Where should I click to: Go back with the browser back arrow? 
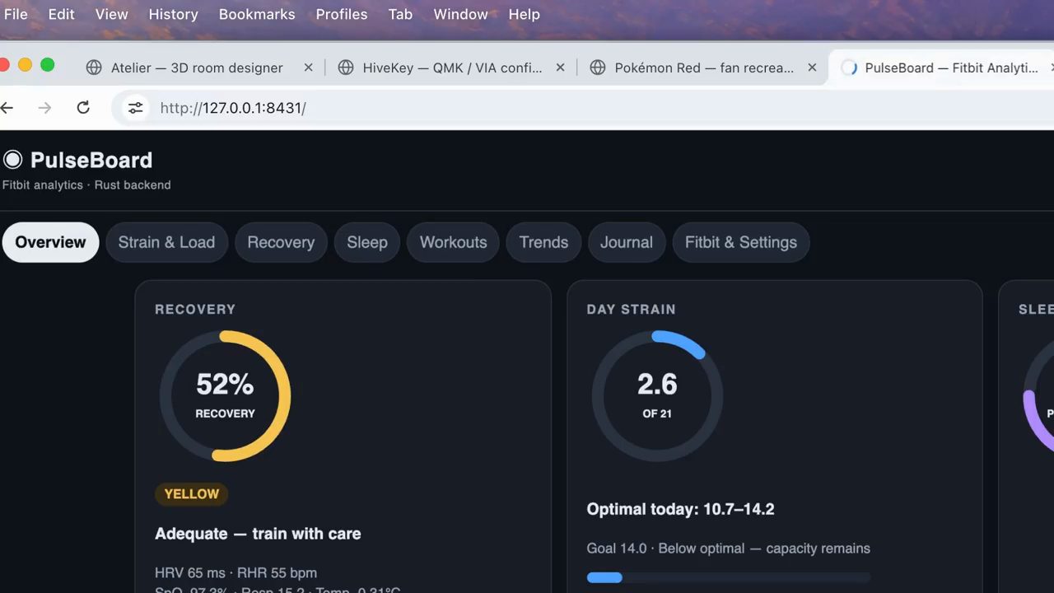coord(7,108)
